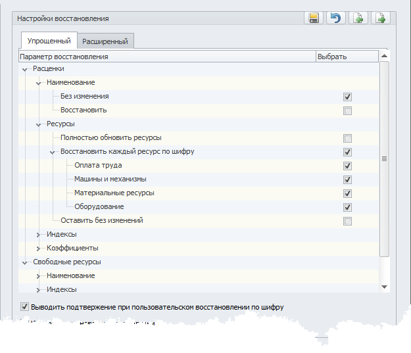Collapse the Ресурсы tree node
Image resolution: width=411 pixels, height=353 pixels.
39,124
